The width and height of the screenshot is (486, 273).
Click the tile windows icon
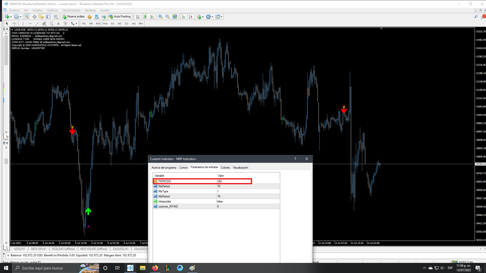(x=175, y=17)
